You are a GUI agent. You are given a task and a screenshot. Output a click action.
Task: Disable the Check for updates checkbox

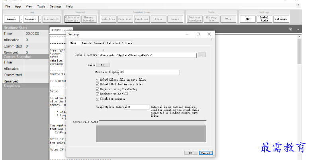click(x=98, y=98)
